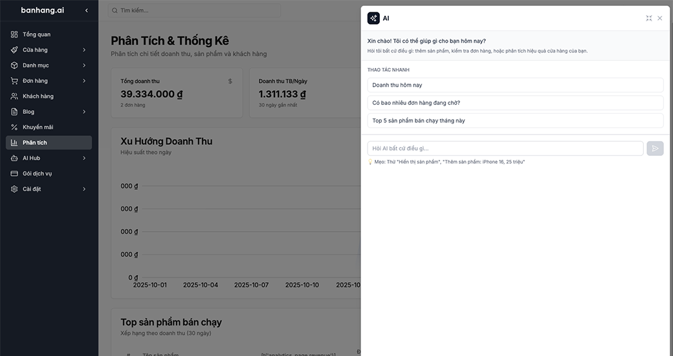Screen dimensions: 673x356
Task: Click the Danh mục box icon
Action: [14, 65]
